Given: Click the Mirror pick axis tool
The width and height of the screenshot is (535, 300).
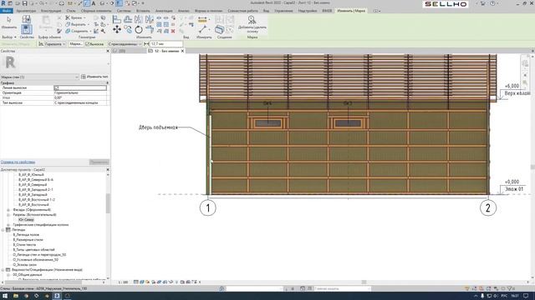Looking at the screenshot, I should (x=139, y=19).
